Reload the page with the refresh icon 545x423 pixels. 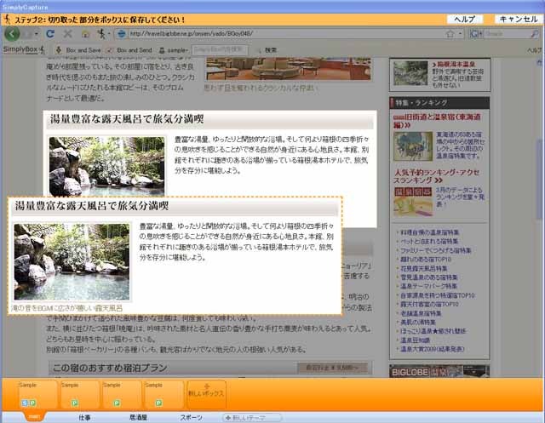click(50, 34)
